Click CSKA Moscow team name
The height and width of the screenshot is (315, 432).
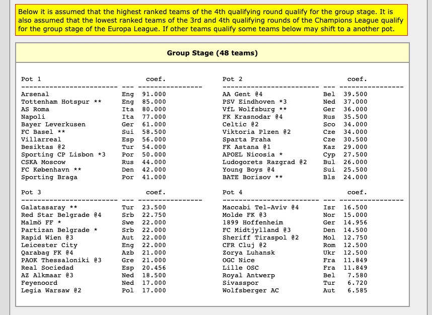coord(43,162)
